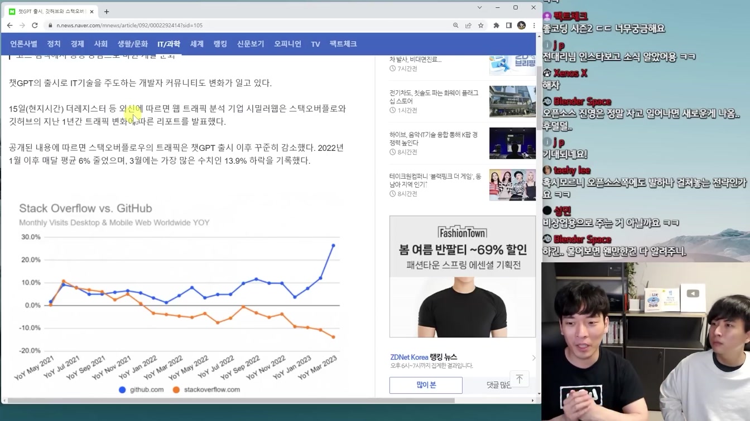The width and height of the screenshot is (750, 421).
Task: Open the 언론사별 menu
Action: [23, 44]
